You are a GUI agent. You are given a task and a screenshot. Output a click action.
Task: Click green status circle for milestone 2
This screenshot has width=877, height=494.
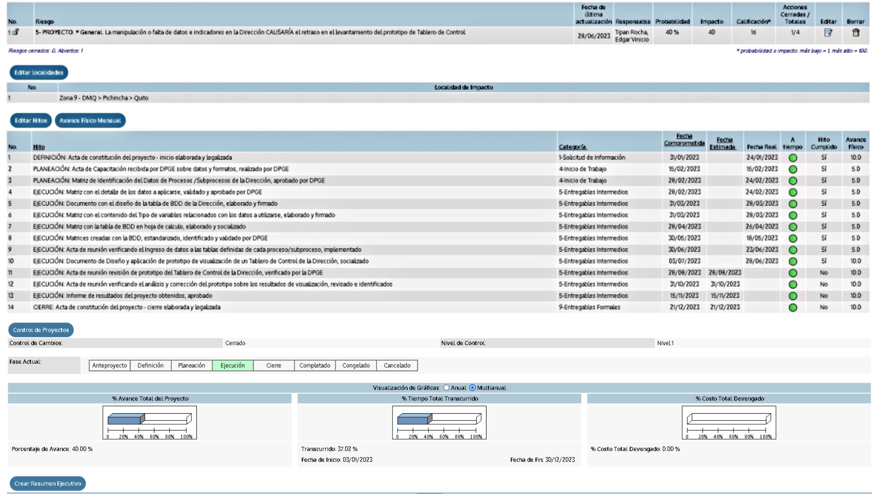pos(792,169)
